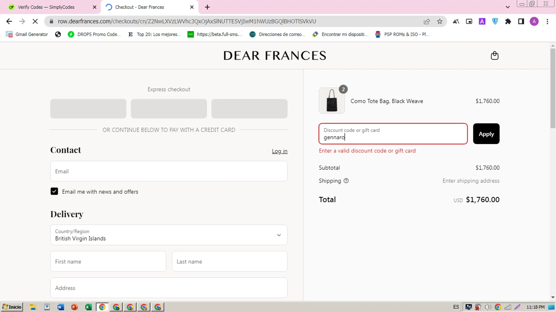Click the Como Tote Bag product thumbnail
The height and width of the screenshot is (312, 556).
pyautogui.click(x=332, y=100)
